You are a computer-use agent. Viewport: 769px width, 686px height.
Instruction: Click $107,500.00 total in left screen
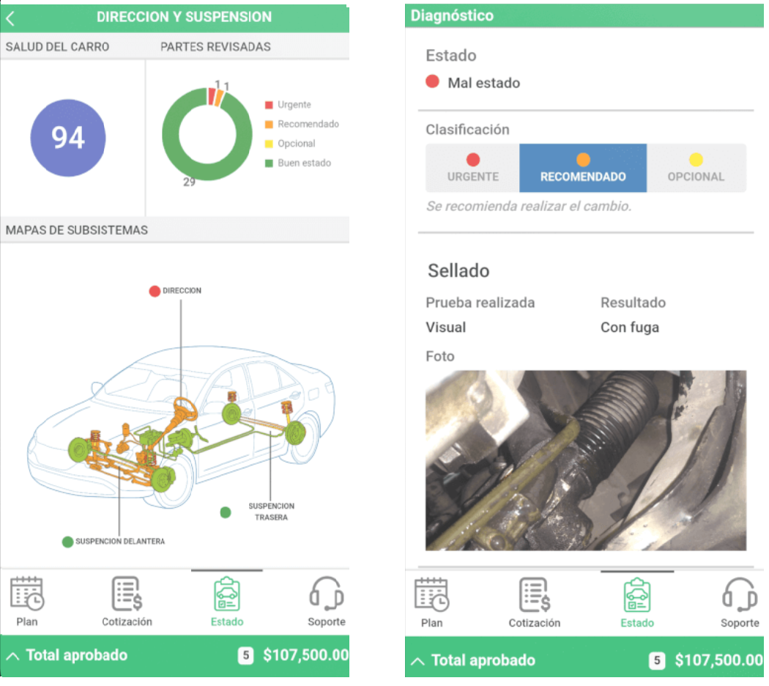pyautogui.click(x=305, y=655)
